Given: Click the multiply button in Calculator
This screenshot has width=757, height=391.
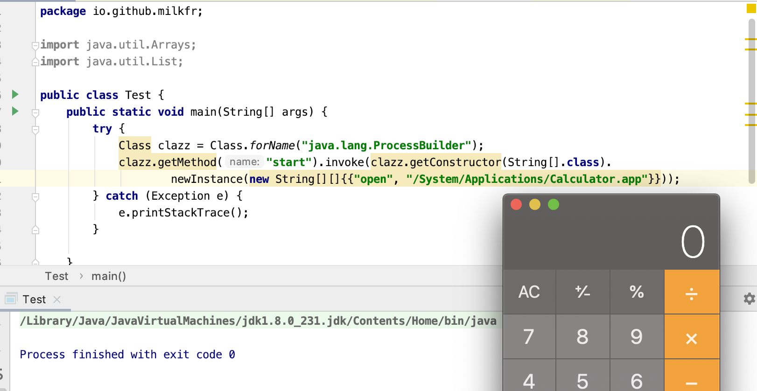Looking at the screenshot, I should point(692,337).
